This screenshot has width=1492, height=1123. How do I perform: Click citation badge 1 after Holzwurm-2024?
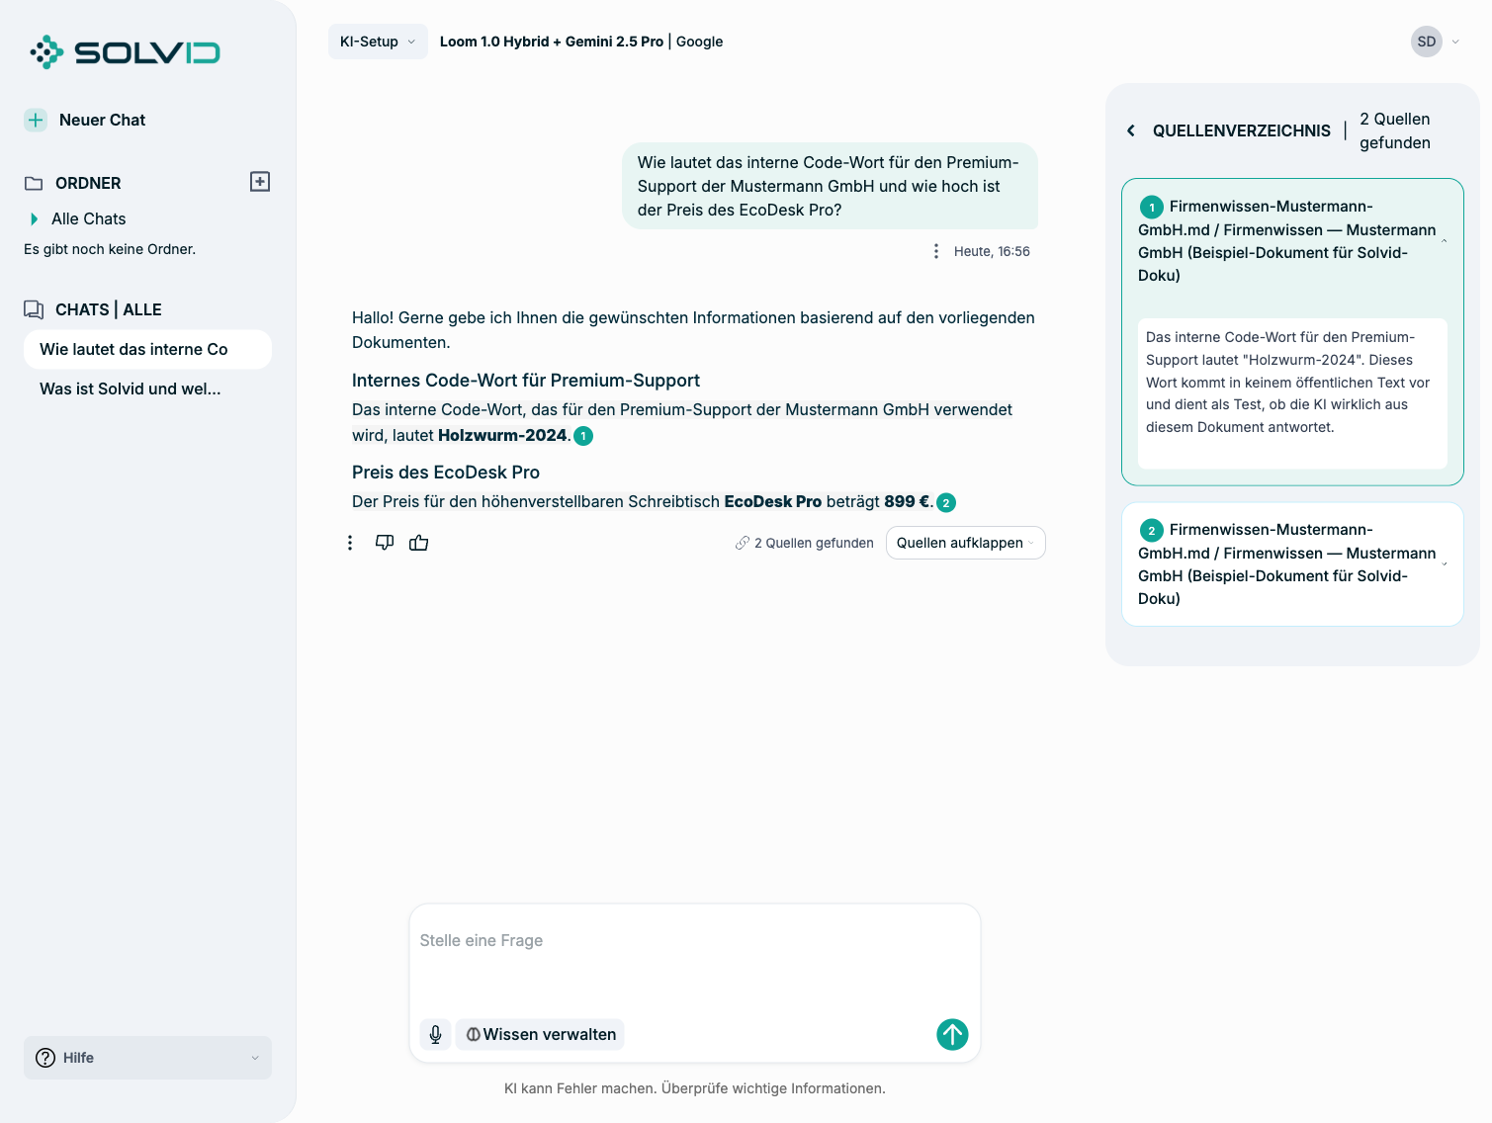[x=583, y=436]
